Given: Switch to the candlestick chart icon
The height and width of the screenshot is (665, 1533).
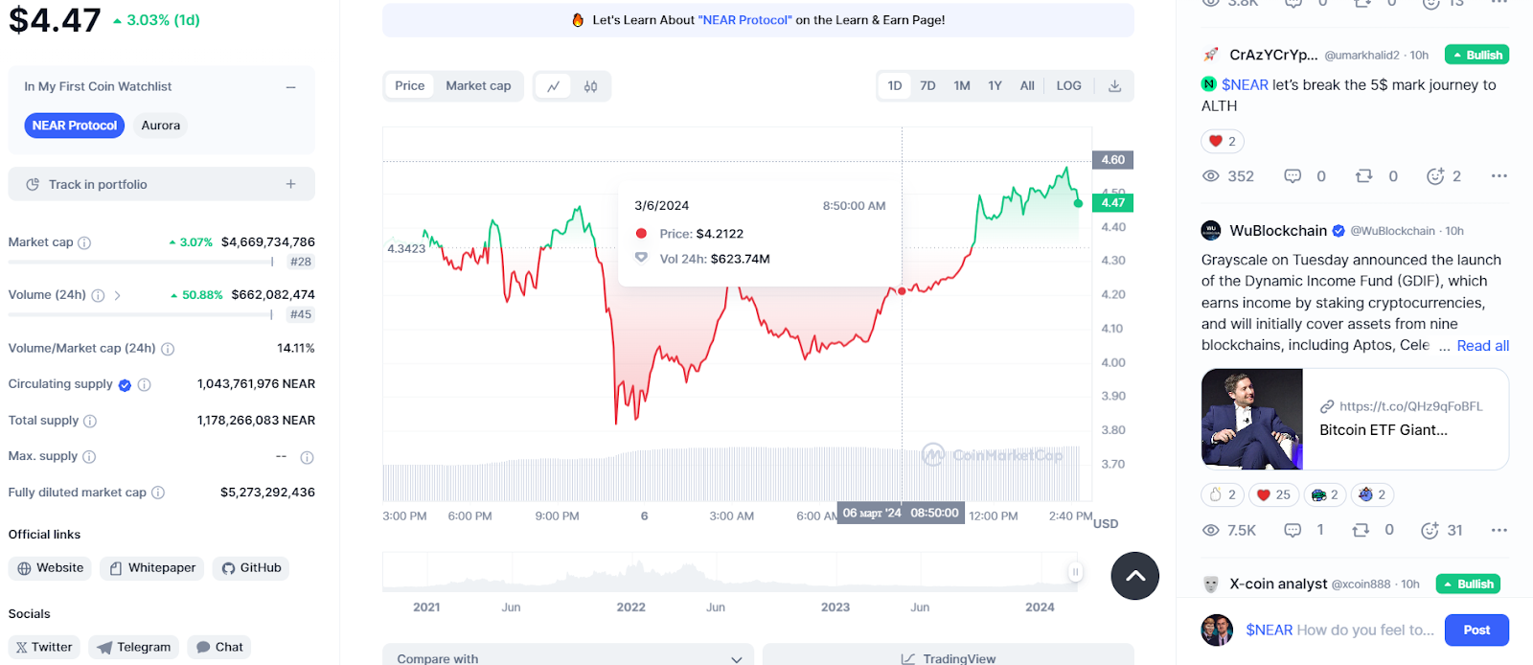Looking at the screenshot, I should pos(590,86).
